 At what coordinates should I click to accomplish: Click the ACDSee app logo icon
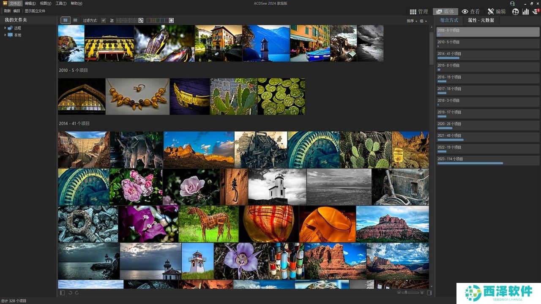click(x=5, y=3)
